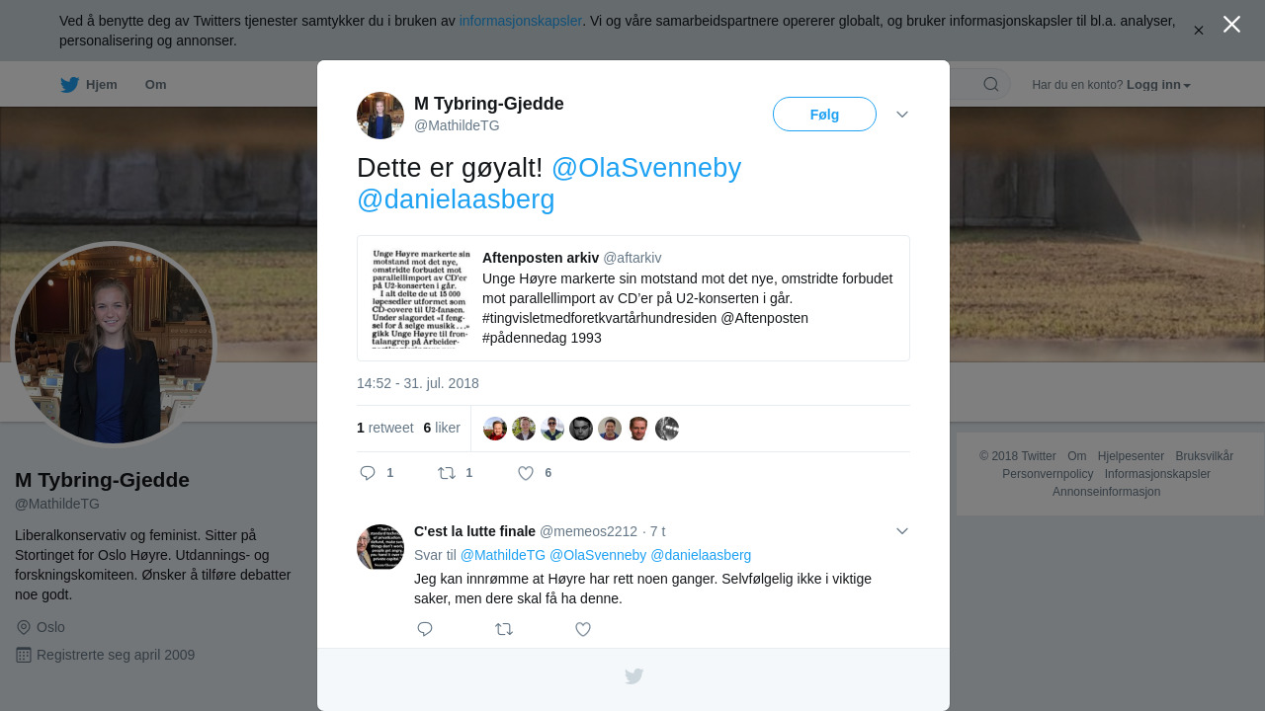
Task: Click the Twitter bird icon at modal bottom
Action: 633,676
